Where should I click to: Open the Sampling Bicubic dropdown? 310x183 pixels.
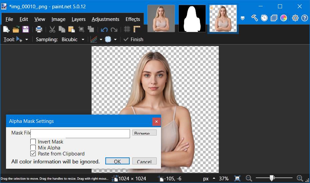pos(83,40)
